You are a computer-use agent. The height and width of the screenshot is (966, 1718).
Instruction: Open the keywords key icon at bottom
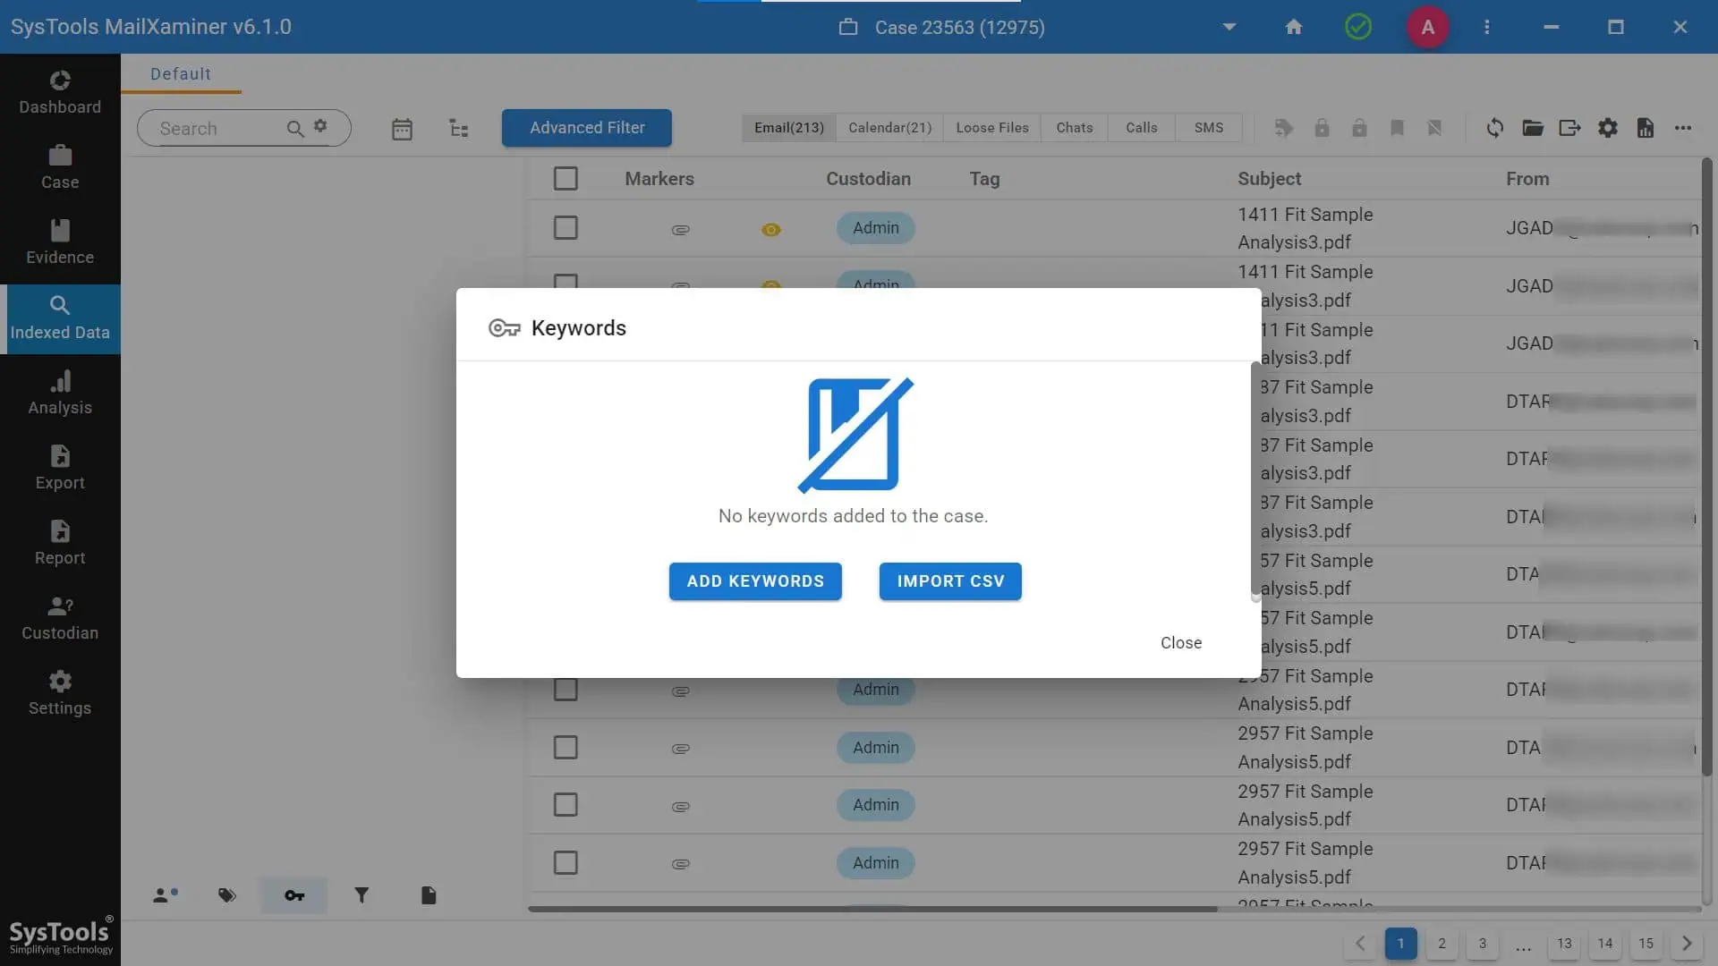(x=294, y=895)
